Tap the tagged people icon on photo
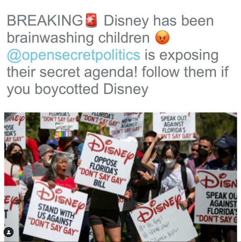This screenshot has height=242, width=241. point(9,232)
